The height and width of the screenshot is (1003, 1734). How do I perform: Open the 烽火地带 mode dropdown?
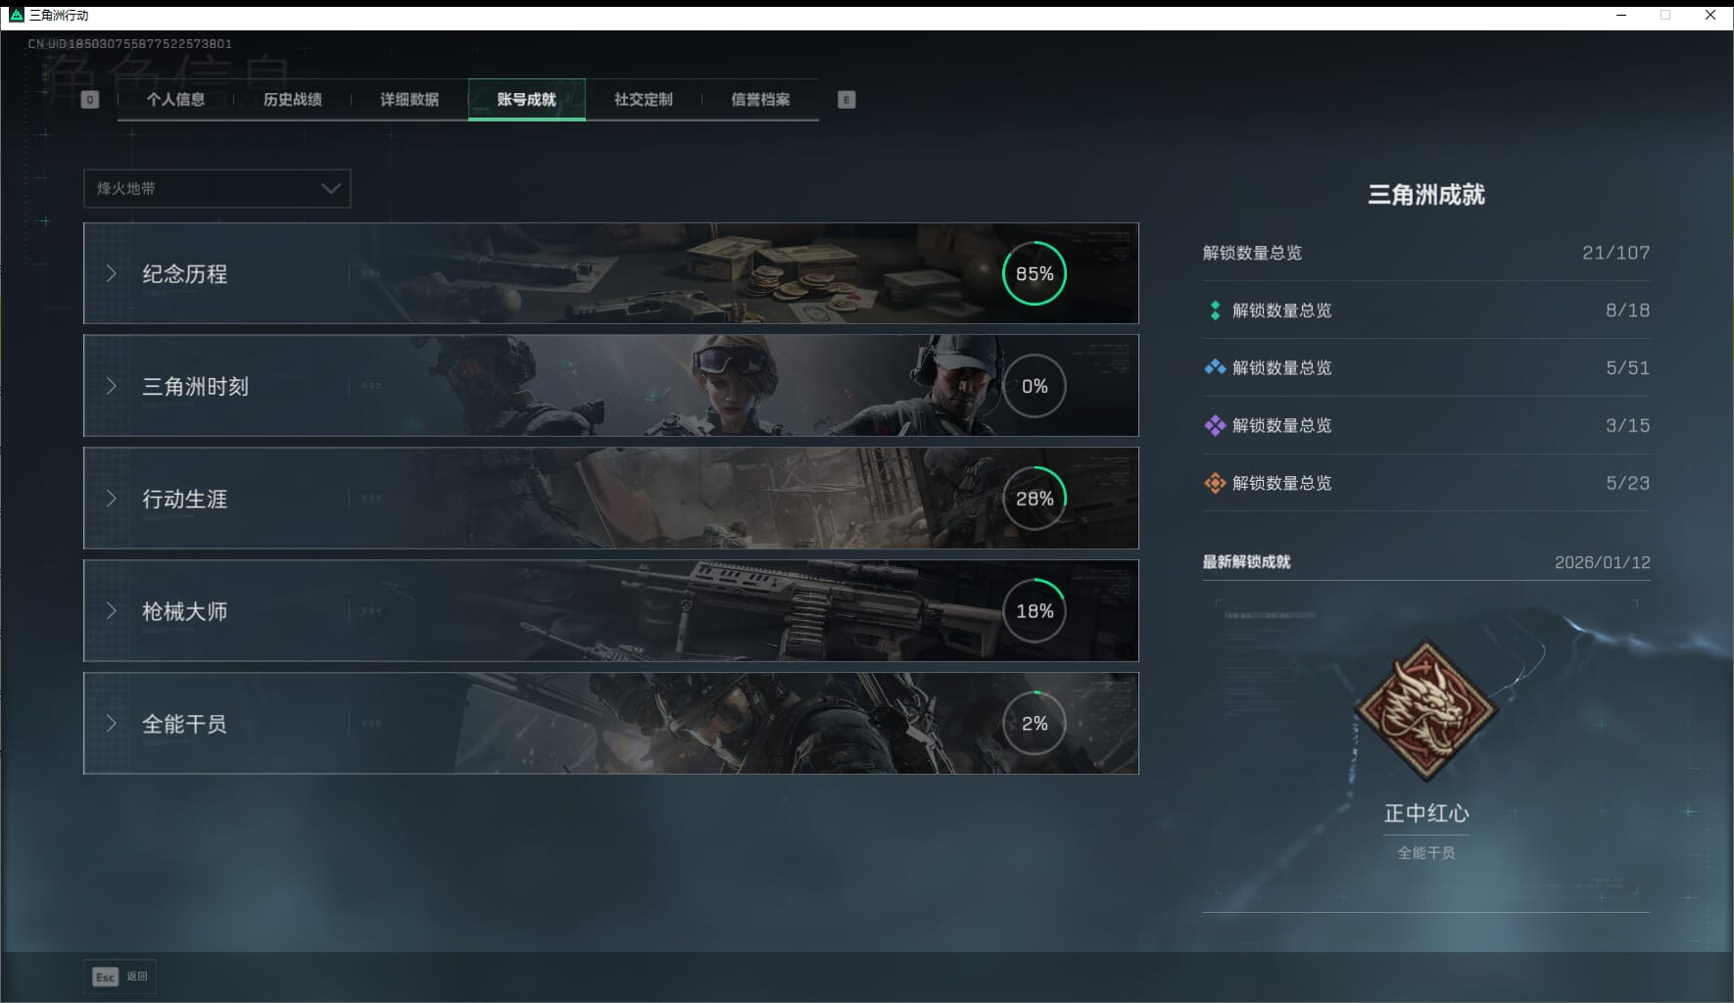point(217,188)
